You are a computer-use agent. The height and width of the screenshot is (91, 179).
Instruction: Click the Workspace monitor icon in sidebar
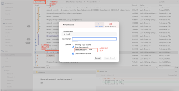[2, 4]
